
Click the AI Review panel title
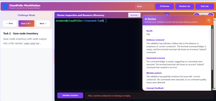pos(150,19)
